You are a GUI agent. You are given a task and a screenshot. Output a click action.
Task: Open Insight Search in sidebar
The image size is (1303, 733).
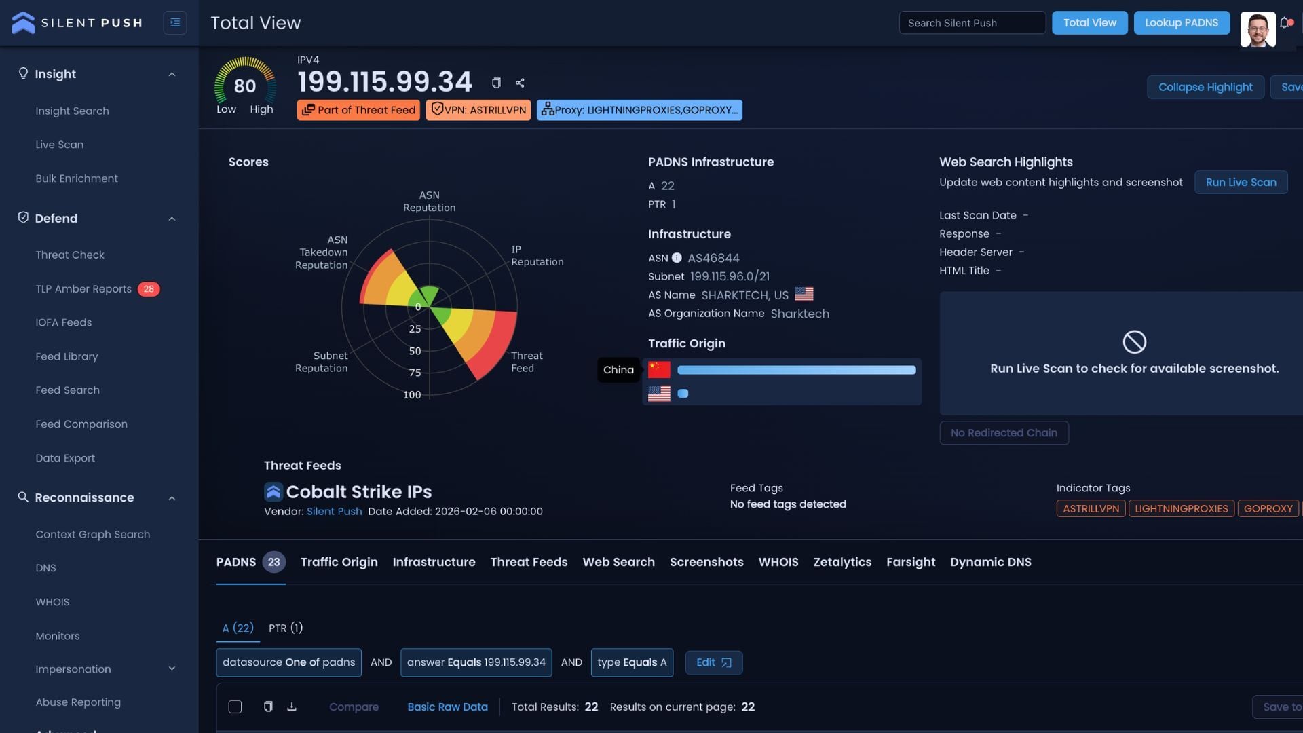[72, 111]
